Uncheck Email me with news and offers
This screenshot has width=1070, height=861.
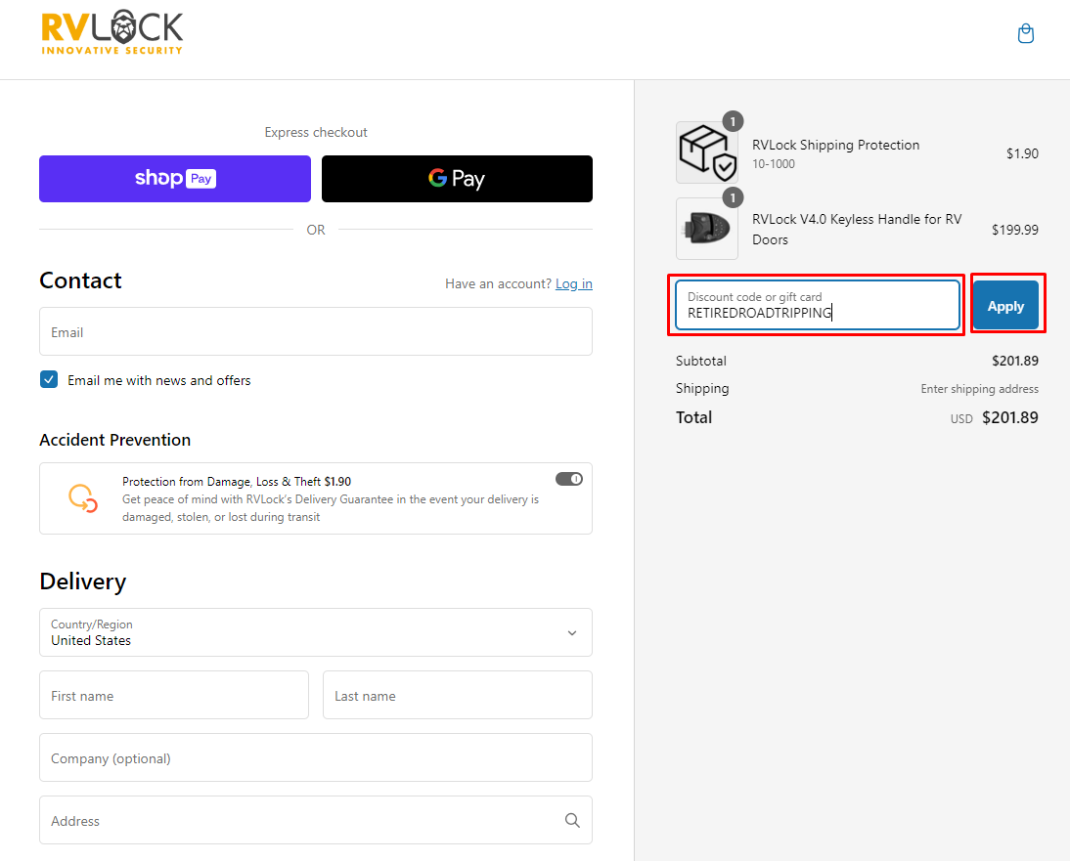point(49,380)
